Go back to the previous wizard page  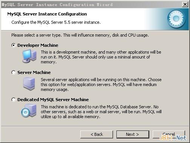(97, 134)
